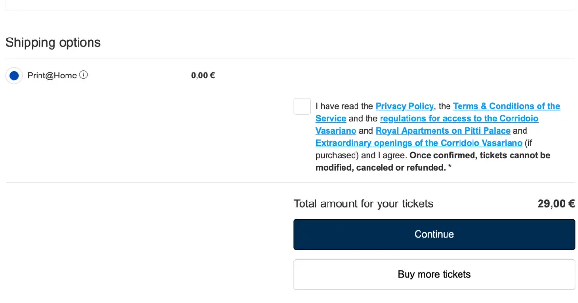Image resolution: width=578 pixels, height=303 pixels.
Task: Click the 29,00 € total amount
Action: click(x=556, y=204)
